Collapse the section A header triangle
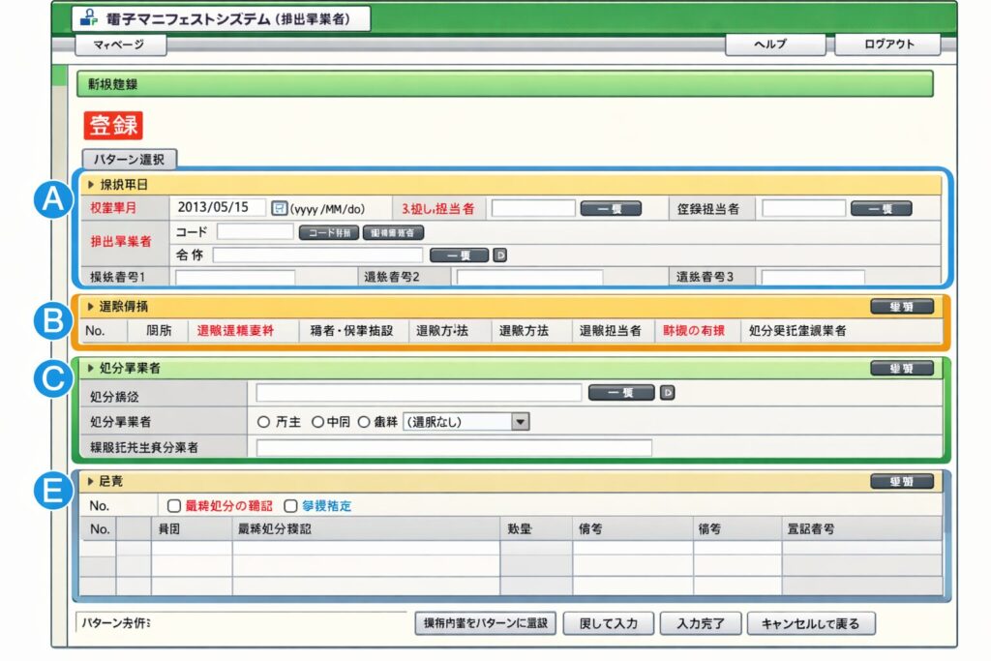The width and height of the screenshot is (991, 661). [x=91, y=184]
